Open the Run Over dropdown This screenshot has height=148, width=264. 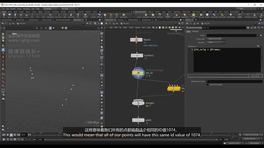tap(216, 42)
